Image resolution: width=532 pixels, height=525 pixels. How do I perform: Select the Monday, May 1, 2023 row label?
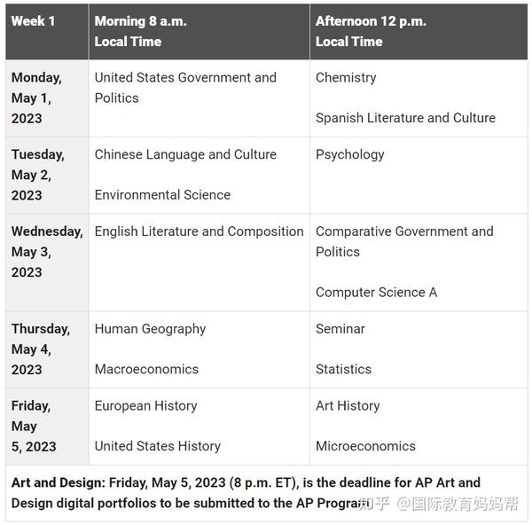pyautogui.click(x=36, y=98)
